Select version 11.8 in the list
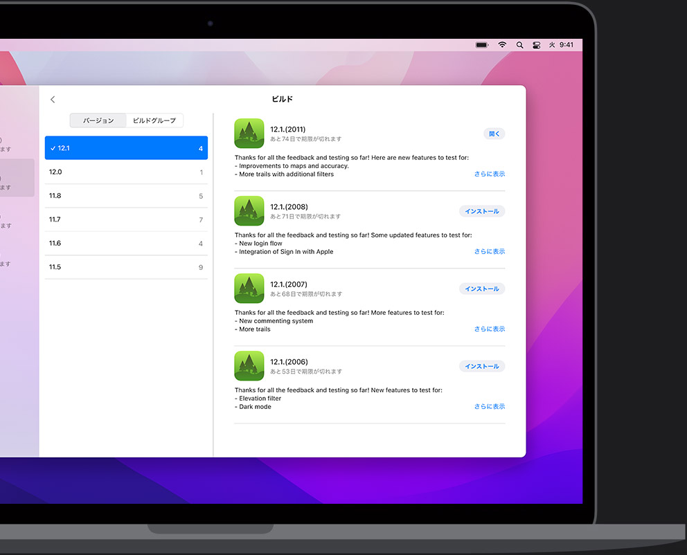The image size is (687, 555). (x=126, y=196)
